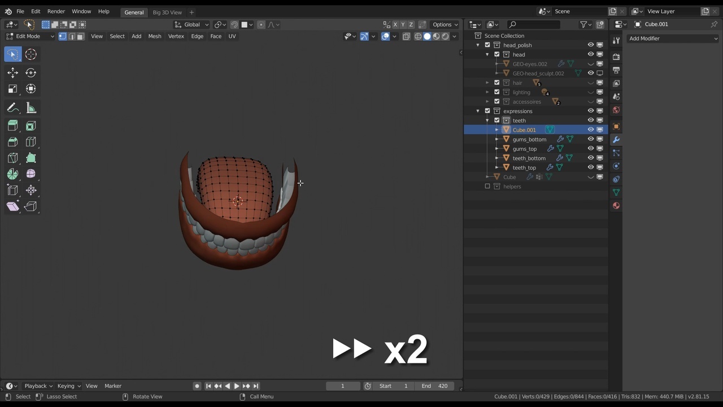This screenshot has width=723, height=407.
Task: Select the Move tool in toolbar
Action: [x=12, y=72]
